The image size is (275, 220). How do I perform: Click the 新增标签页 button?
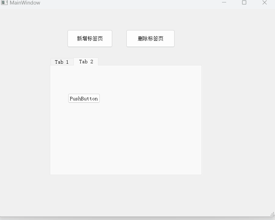pyautogui.click(x=90, y=38)
